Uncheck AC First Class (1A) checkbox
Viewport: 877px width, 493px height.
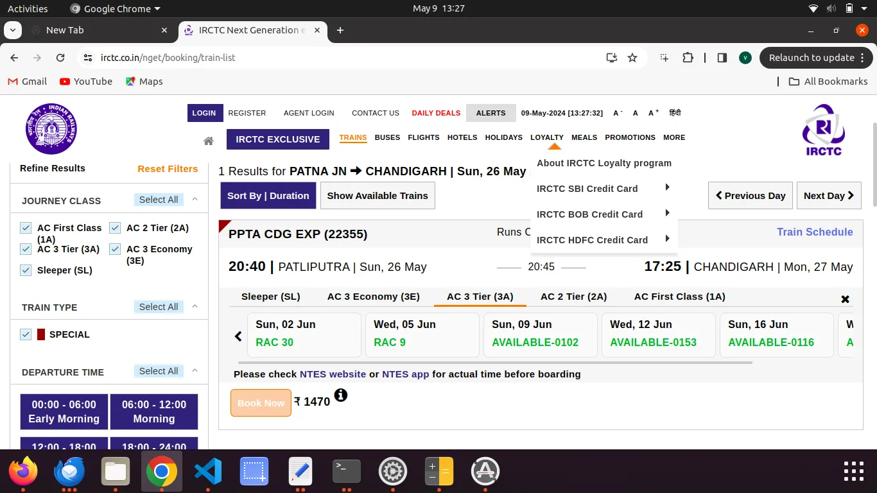pos(26,228)
